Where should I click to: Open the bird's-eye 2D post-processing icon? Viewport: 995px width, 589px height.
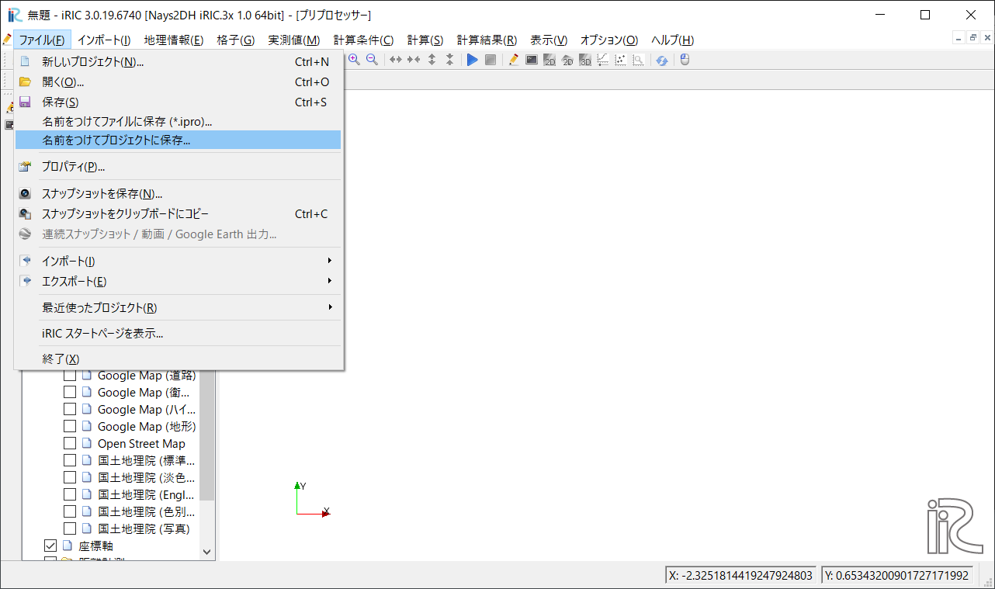[567, 60]
